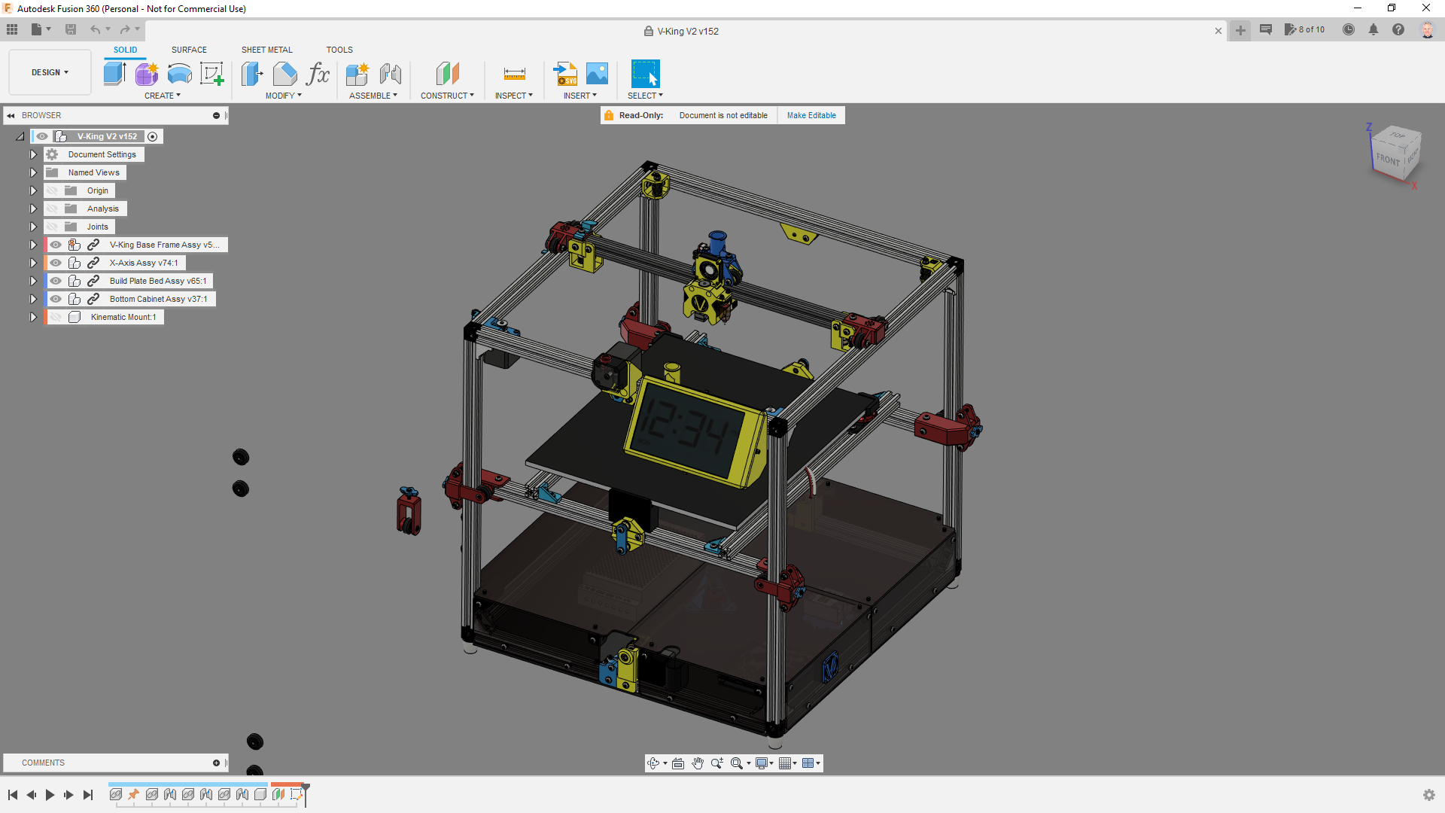Click the Measure tool icon
The image size is (1445, 813).
(514, 74)
